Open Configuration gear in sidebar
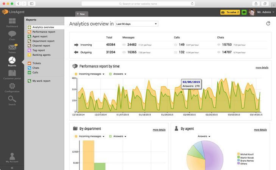The height and width of the screenshot is (170, 276). click(x=12, y=87)
